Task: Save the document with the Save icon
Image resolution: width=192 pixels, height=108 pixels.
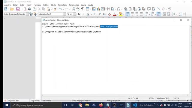Action: (18, 9)
